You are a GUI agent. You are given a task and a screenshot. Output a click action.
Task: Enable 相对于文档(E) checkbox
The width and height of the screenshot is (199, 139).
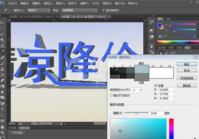tap(111, 95)
